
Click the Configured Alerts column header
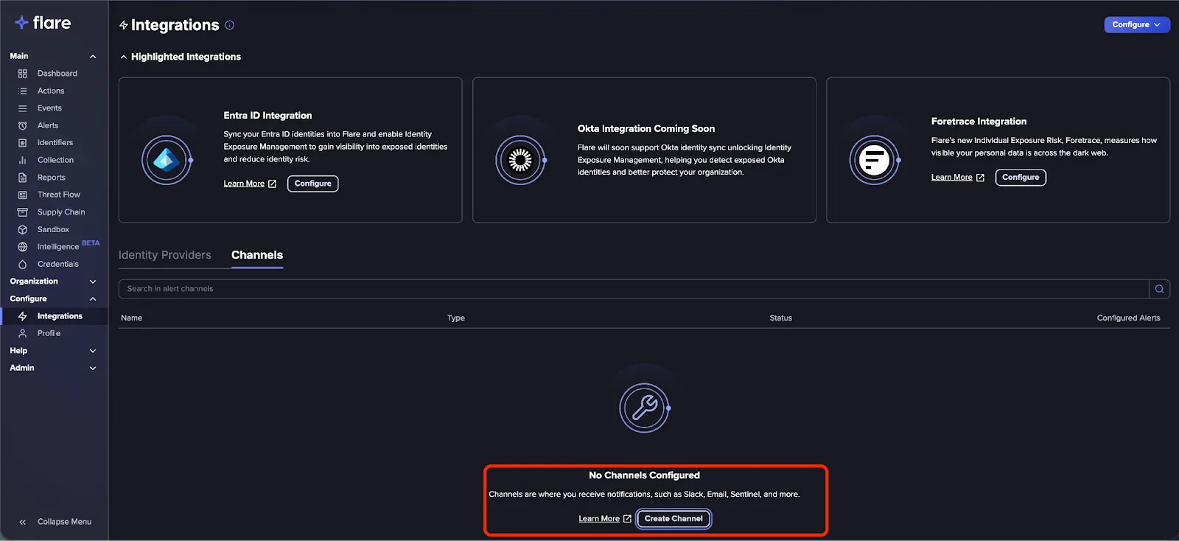click(x=1128, y=318)
